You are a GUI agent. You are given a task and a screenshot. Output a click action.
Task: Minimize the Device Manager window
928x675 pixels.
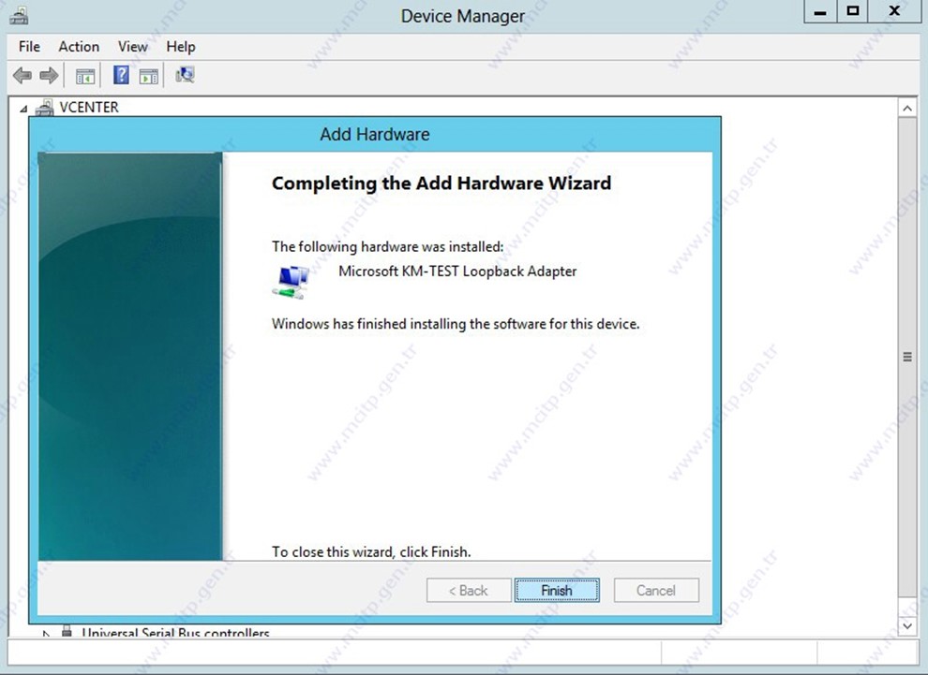pos(820,12)
